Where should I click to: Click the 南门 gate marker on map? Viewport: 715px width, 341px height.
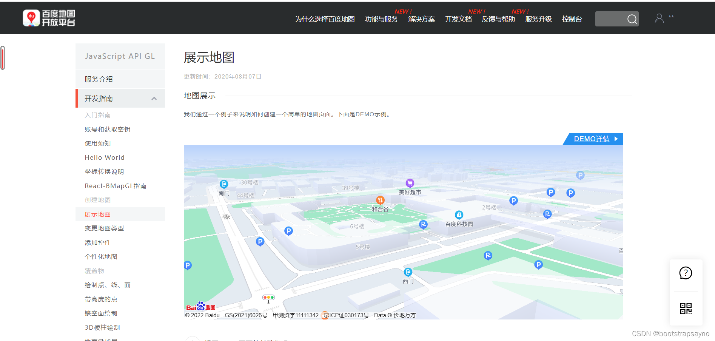[x=224, y=184]
